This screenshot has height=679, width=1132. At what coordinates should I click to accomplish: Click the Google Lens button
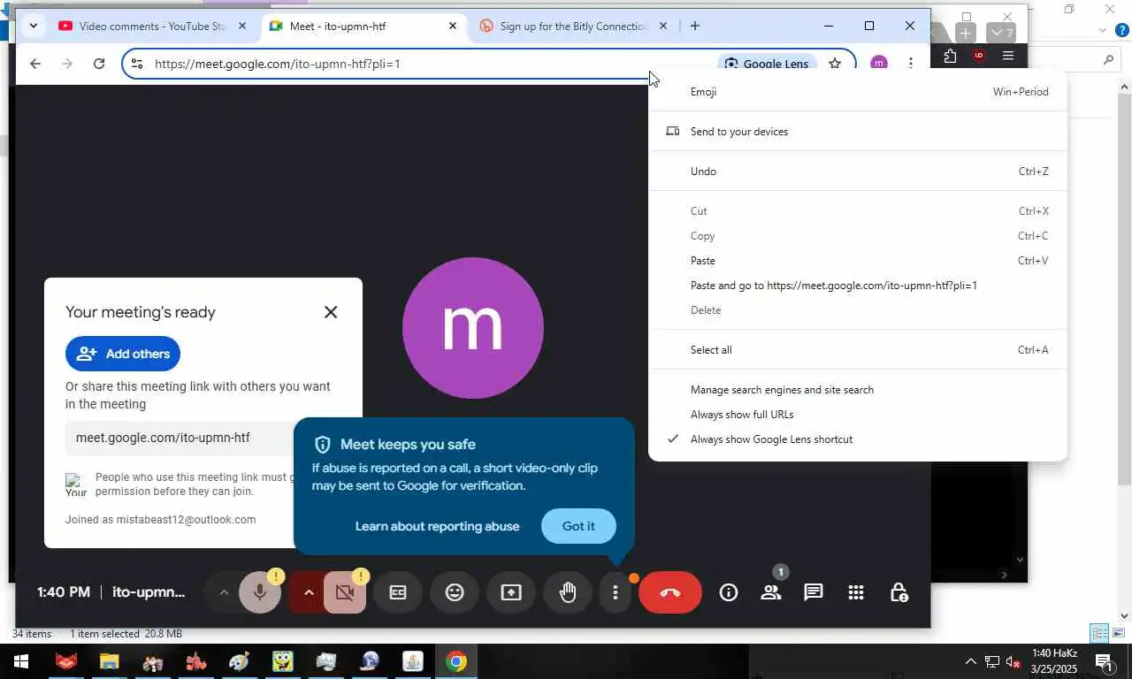pos(767,64)
